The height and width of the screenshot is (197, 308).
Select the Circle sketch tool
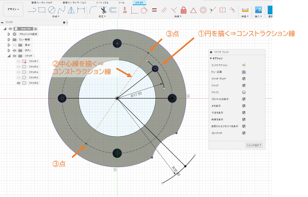pyautogui.click(x=52, y=10)
